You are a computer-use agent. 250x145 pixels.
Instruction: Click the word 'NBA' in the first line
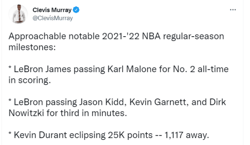coord(151,36)
